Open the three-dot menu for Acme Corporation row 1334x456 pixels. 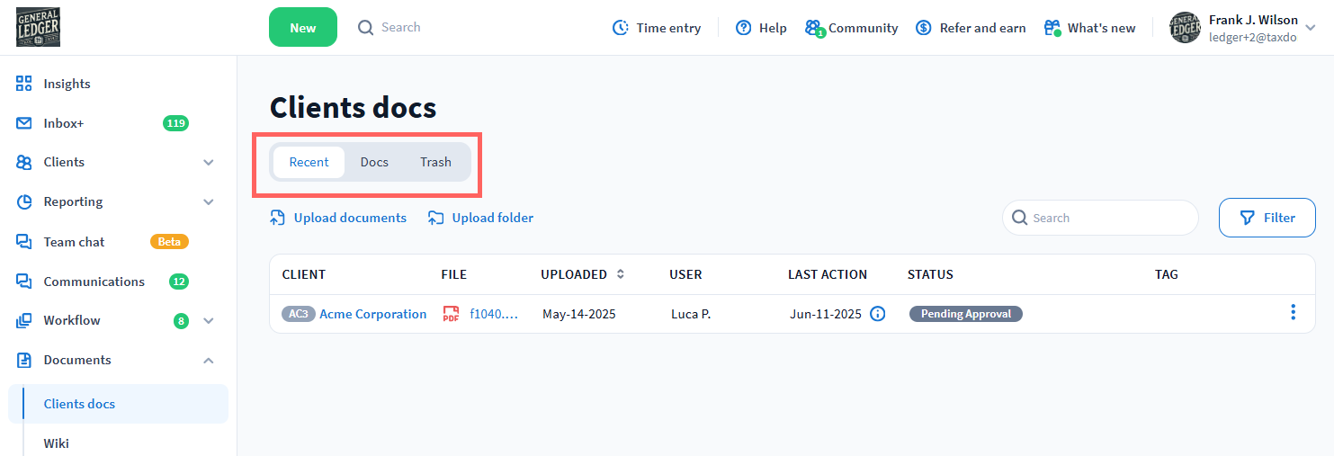click(x=1293, y=313)
